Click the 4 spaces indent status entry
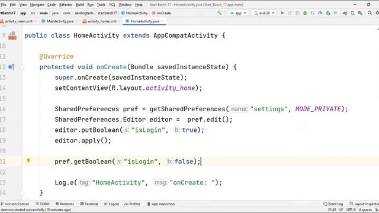 (x=365, y=210)
